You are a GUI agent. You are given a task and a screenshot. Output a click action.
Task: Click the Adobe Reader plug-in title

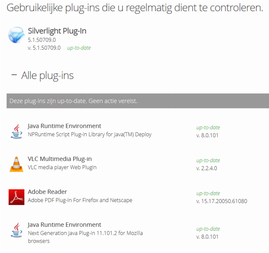pos(47,192)
